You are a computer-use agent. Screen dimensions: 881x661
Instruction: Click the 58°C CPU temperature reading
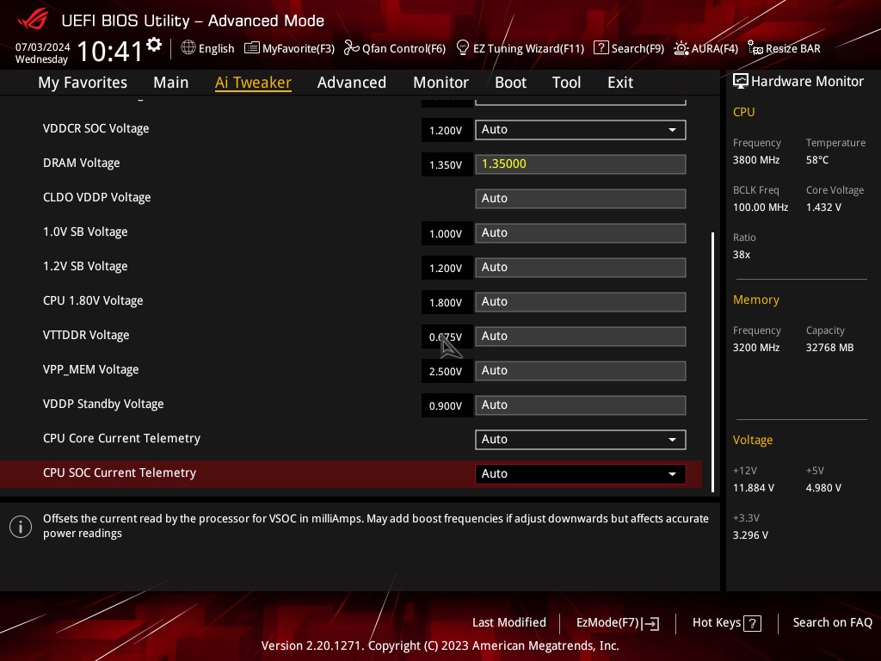click(x=817, y=160)
